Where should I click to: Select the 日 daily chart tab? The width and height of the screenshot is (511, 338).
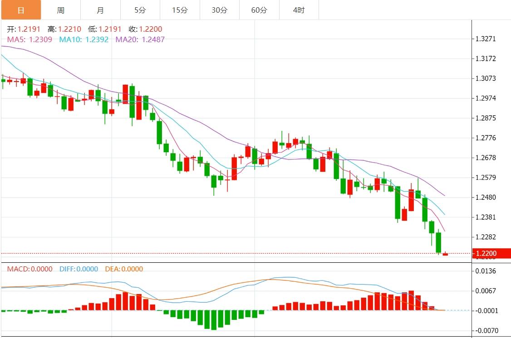(20, 10)
